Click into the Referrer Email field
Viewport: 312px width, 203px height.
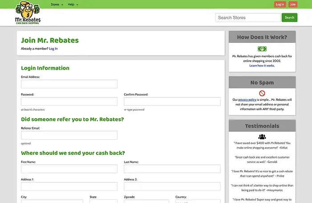pyautogui.click(x=69, y=135)
